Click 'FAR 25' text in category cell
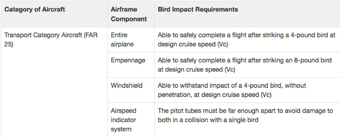The image size is (340, 137). click(51, 40)
